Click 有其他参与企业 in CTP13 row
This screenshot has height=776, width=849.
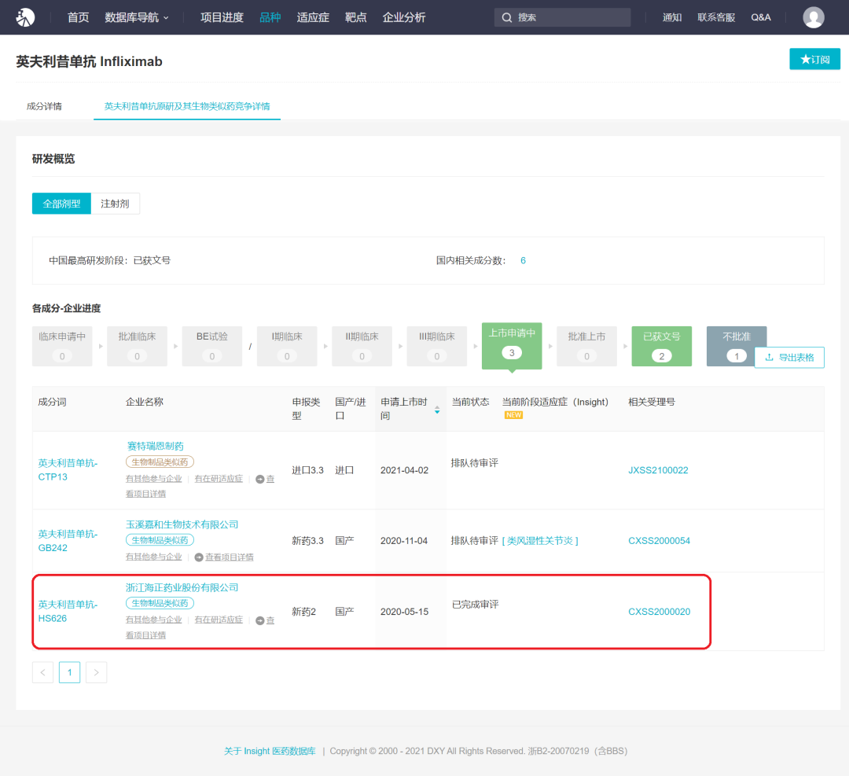[154, 479]
